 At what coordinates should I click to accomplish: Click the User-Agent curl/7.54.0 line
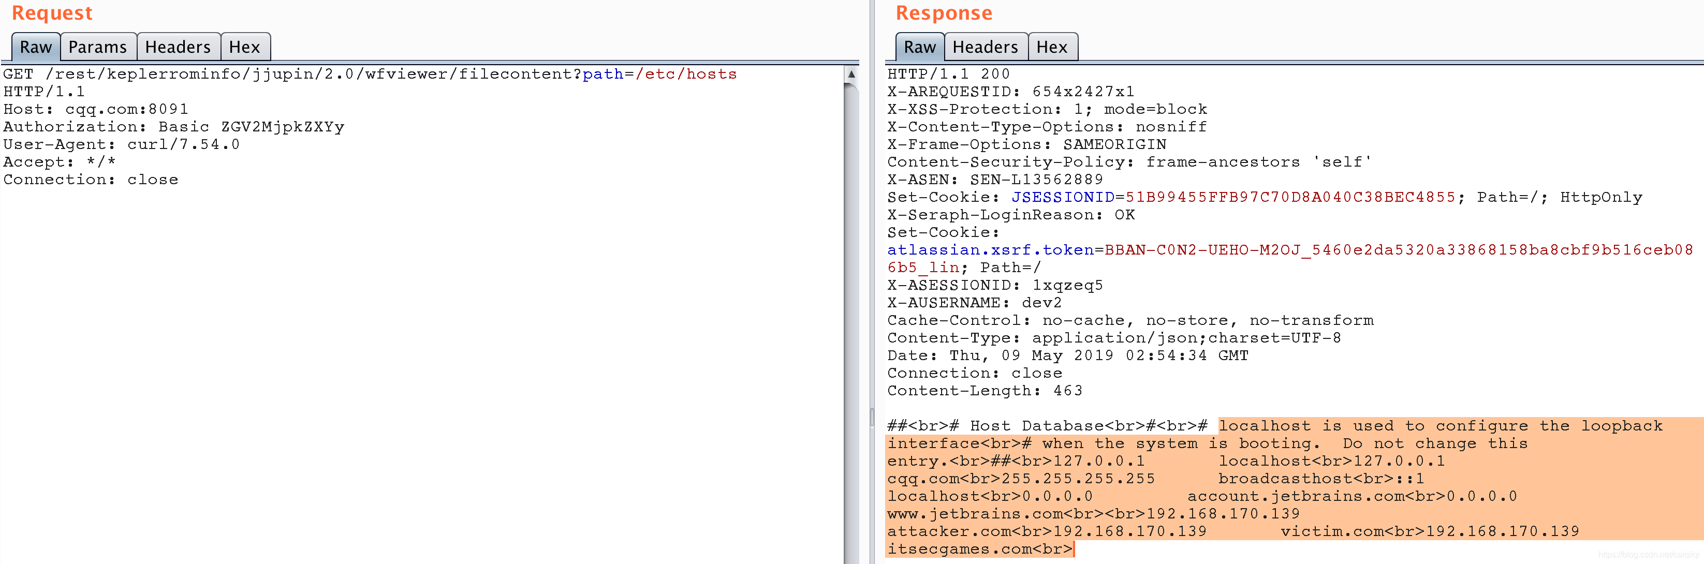tap(121, 144)
